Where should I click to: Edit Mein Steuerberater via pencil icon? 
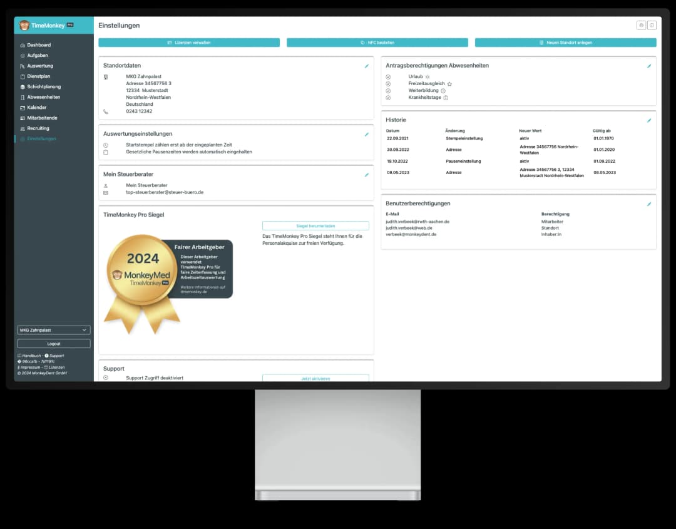click(366, 175)
